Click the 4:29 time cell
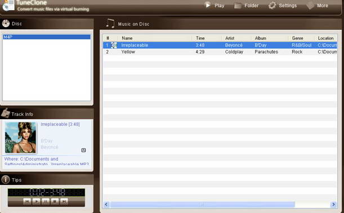 coord(200,52)
